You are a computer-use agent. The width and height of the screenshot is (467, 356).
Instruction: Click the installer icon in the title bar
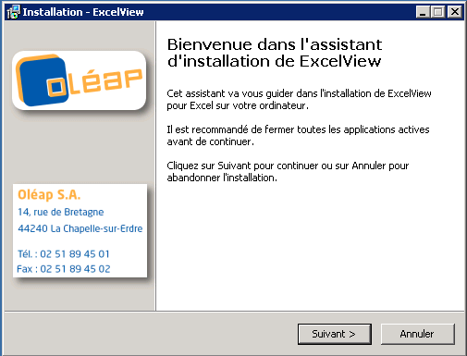point(13,12)
